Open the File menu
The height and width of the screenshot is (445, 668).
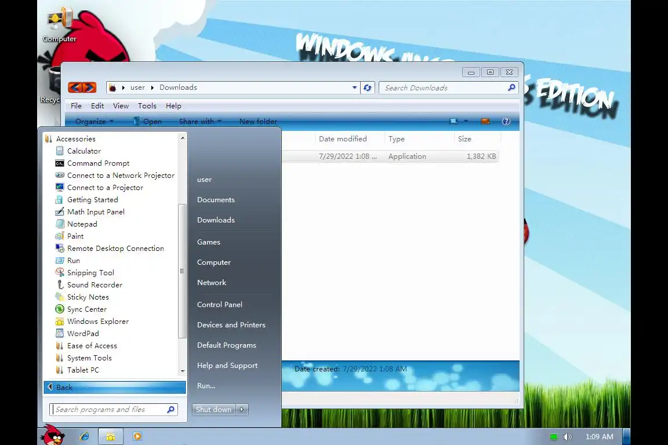tap(77, 105)
